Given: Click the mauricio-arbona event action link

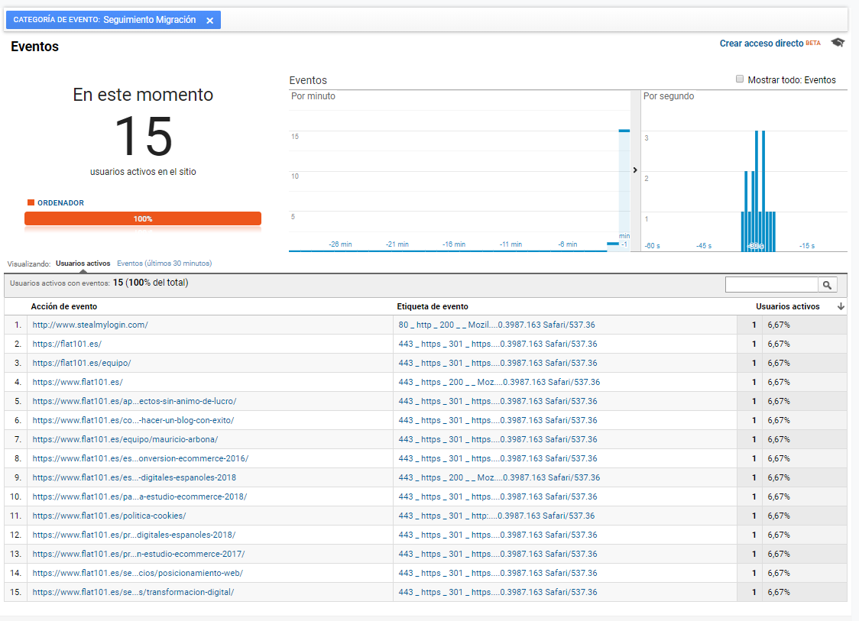Looking at the screenshot, I should click(x=125, y=439).
